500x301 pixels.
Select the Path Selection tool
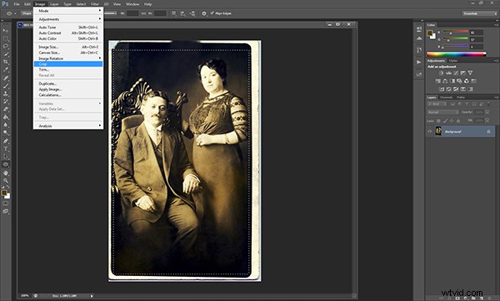point(6,157)
